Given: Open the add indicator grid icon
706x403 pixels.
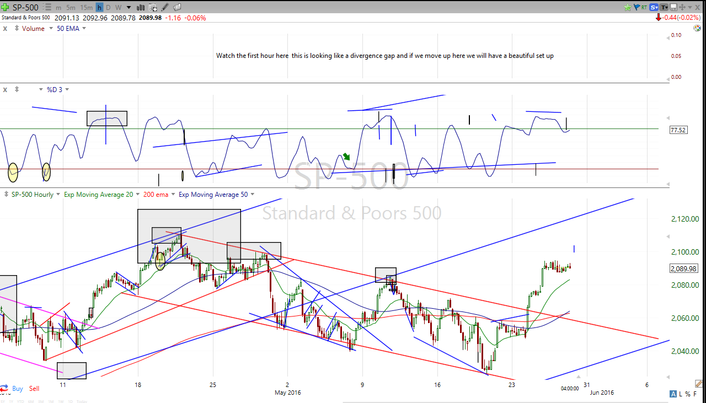Looking at the screenshot, I should [x=153, y=8].
